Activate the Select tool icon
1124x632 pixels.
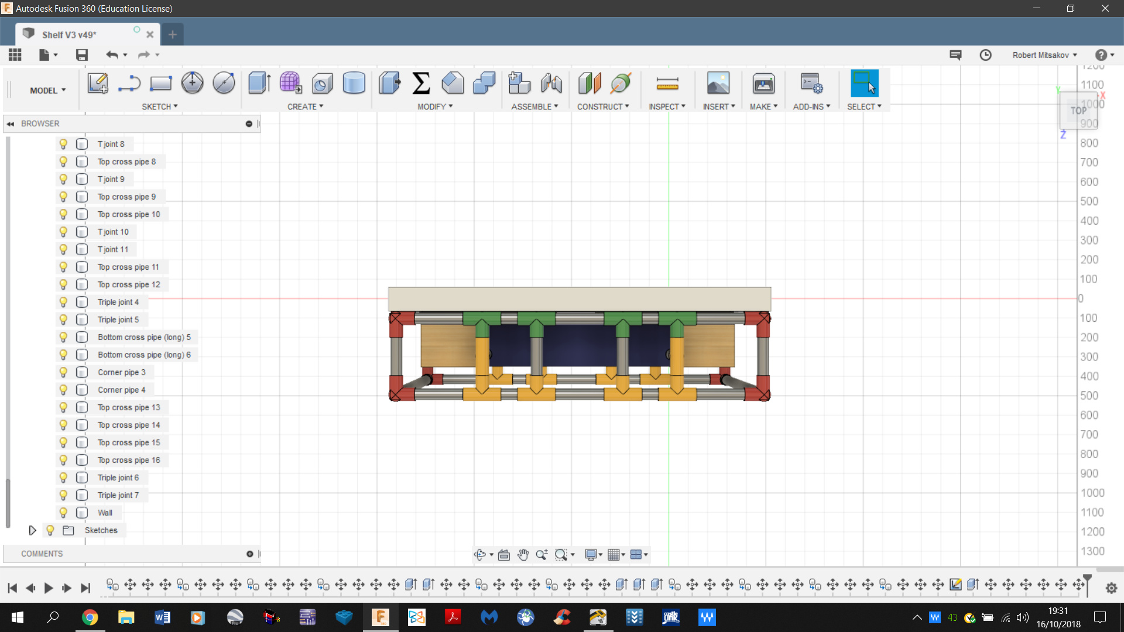pyautogui.click(x=864, y=83)
